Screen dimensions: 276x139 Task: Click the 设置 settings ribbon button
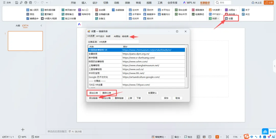[229, 18]
